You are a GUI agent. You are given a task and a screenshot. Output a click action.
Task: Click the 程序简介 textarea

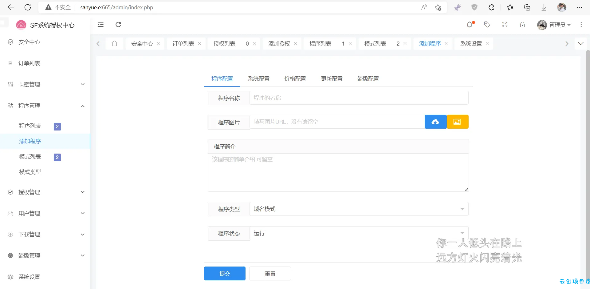point(338,172)
